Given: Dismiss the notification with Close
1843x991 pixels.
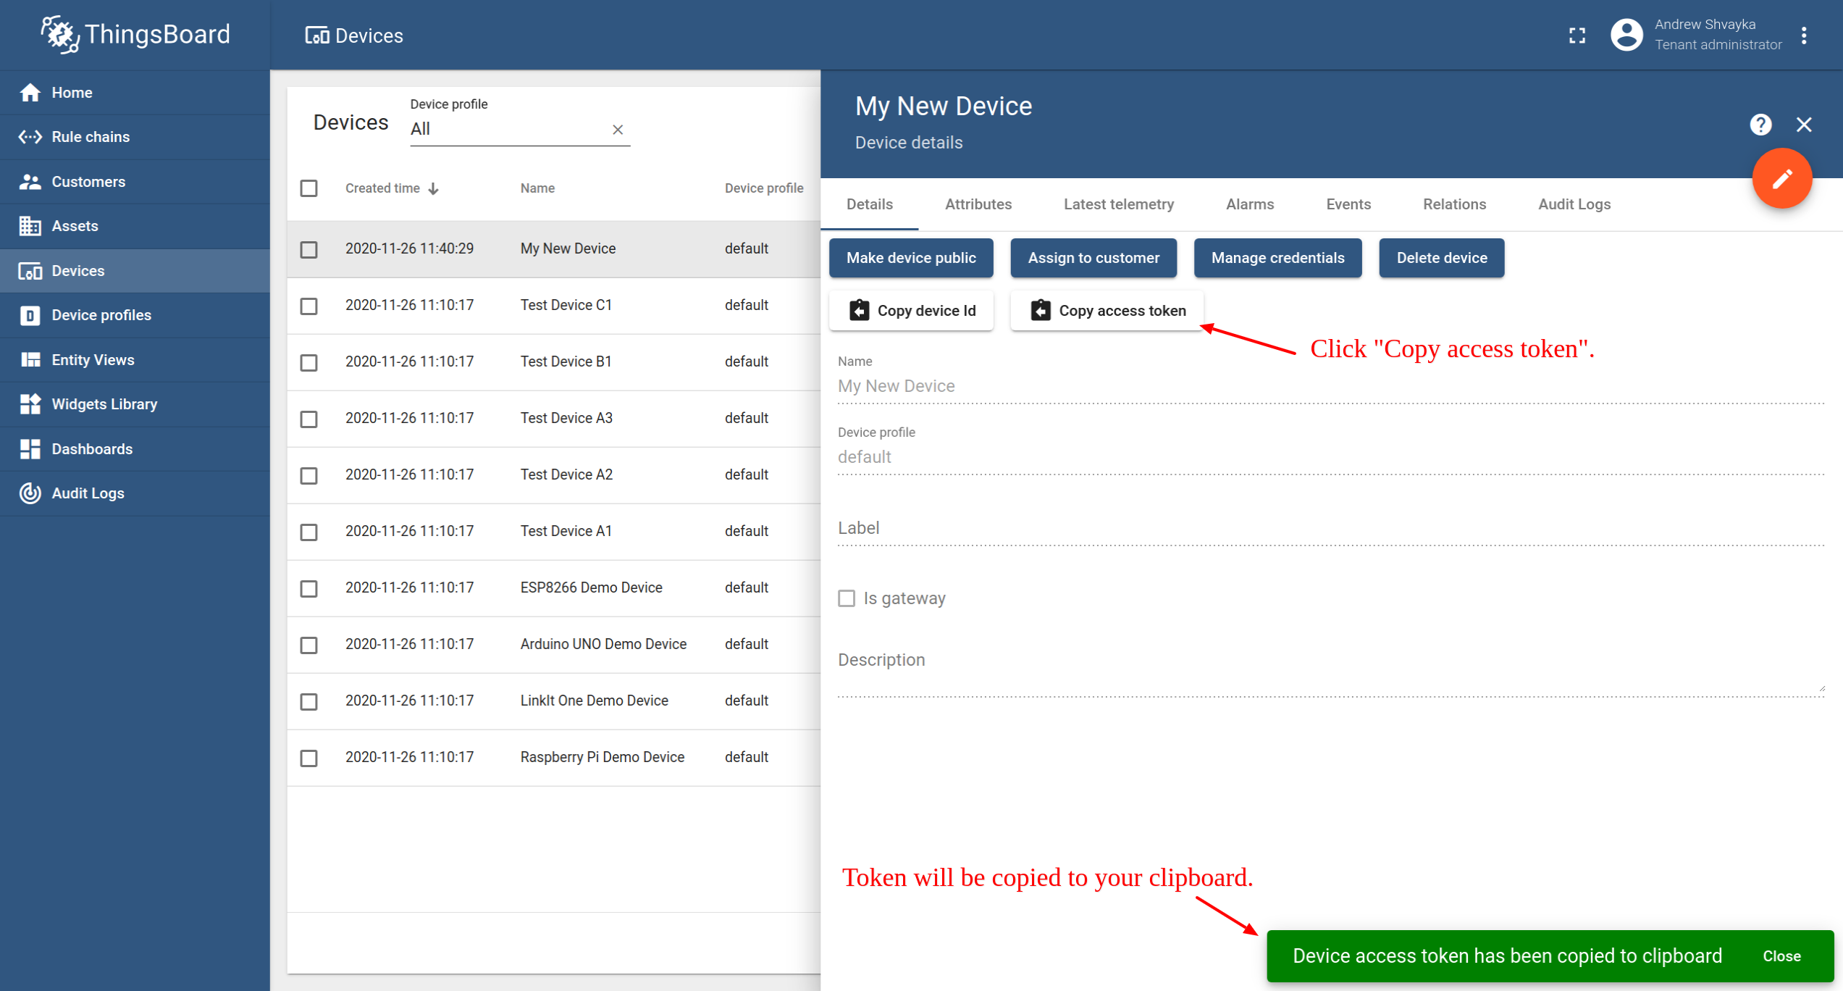Looking at the screenshot, I should point(1781,956).
